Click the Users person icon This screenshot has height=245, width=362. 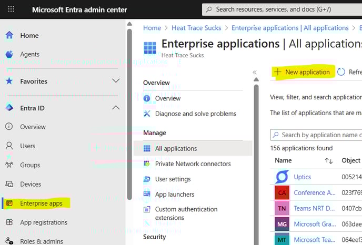pos(9,146)
